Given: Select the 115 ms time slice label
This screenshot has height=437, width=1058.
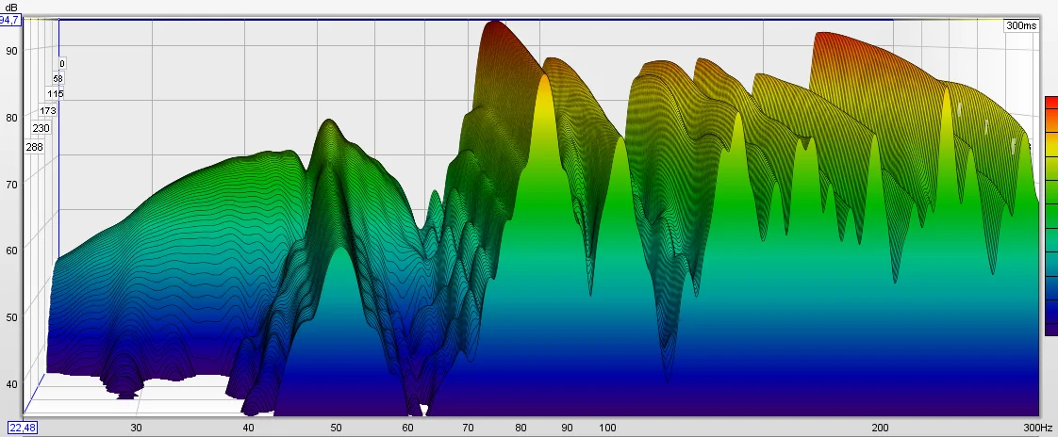Looking at the screenshot, I should click(x=56, y=94).
